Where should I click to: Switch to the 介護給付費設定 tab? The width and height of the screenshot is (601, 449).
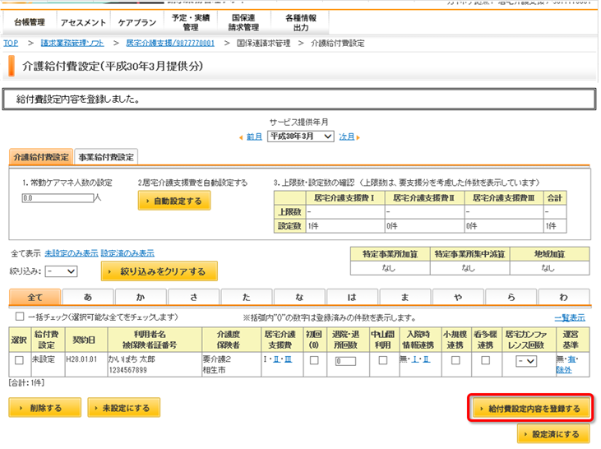[x=41, y=157]
